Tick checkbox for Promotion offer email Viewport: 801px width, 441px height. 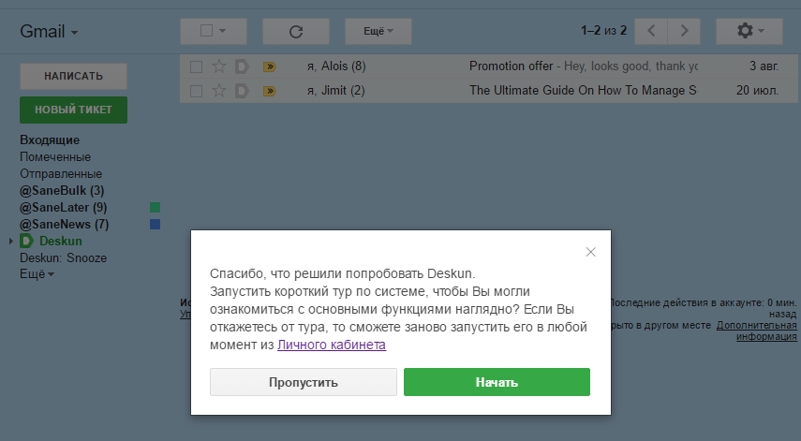(196, 66)
